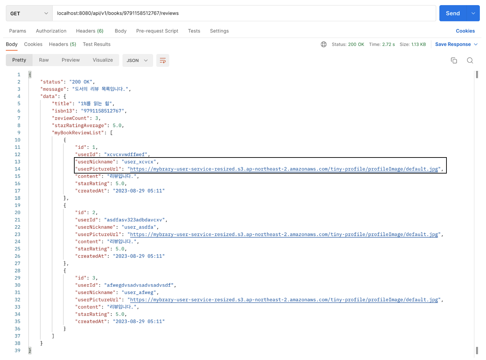Click the userNickname value "user_xcvcx"
Viewport: 486px width, 360px height.
point(139,162)
